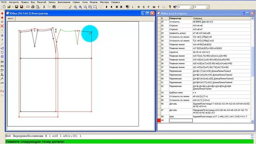256x144 pixels.
Task: Click the F toolbar button
Action: pyautogui.click(x=148, y=7)
